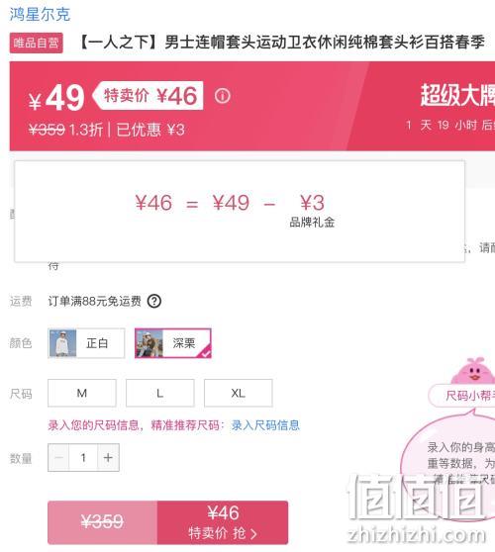Viewport: 495px width, 552px height.
Task: Click the ¥359 original price button
Action: coord(103,522)
